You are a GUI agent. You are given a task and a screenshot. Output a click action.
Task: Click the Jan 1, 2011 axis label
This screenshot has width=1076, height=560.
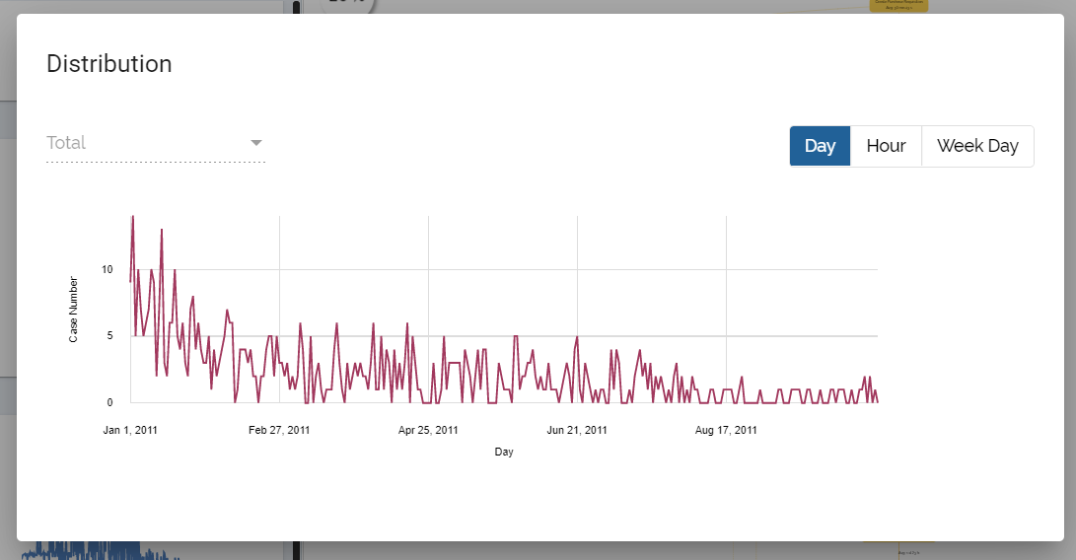tap(130, 430)
